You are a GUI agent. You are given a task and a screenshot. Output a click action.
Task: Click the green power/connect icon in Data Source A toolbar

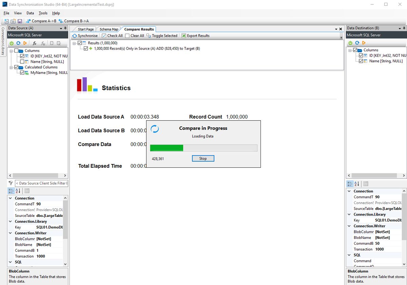pos(11,43)
